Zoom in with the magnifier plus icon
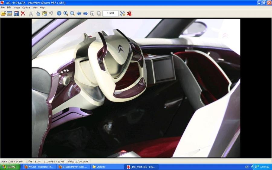The height and width of the screenshot is (170, 272). point(66,13)
